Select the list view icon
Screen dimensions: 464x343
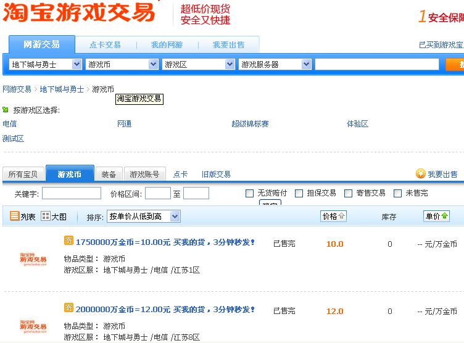pyautogui.click(x=15, y=216)
